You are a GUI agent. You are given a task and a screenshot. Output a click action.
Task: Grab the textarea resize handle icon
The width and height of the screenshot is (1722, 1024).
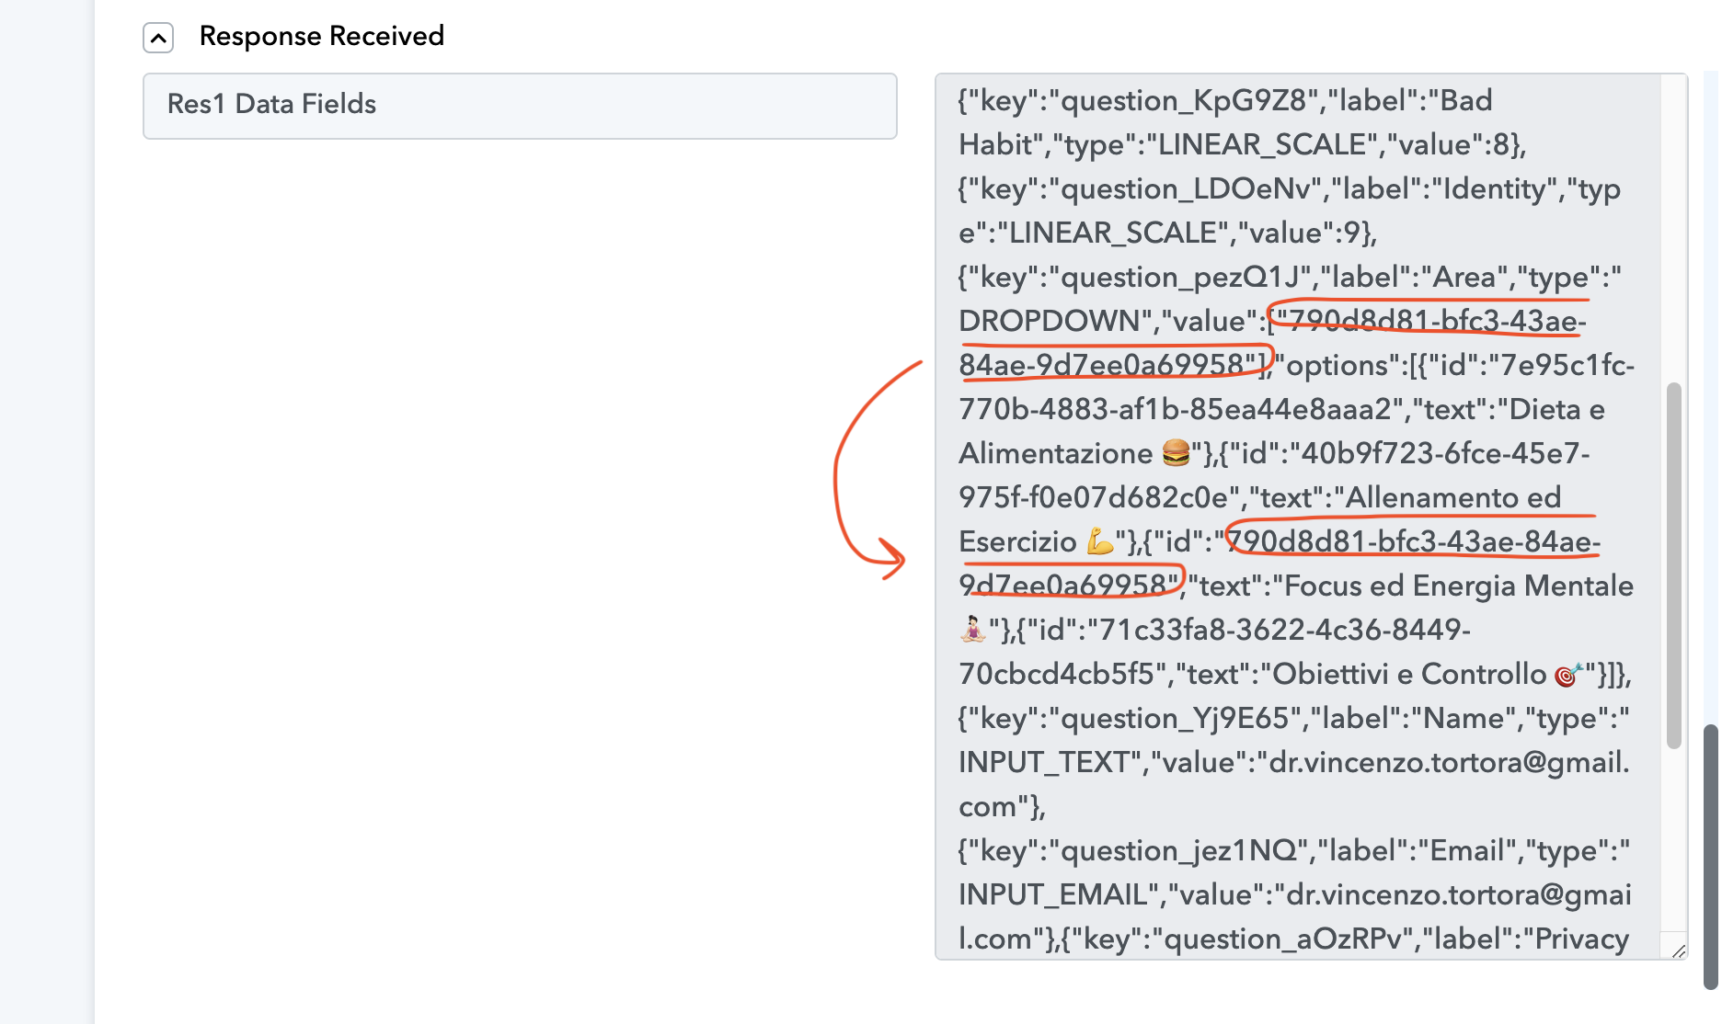(1678, 950)
